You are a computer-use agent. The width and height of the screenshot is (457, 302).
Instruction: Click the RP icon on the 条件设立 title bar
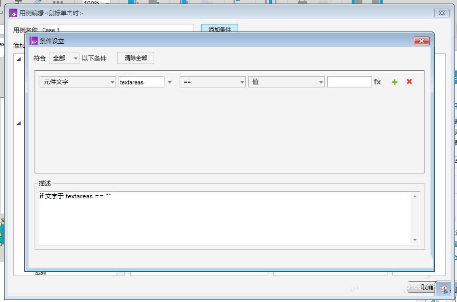click(33, 41)
